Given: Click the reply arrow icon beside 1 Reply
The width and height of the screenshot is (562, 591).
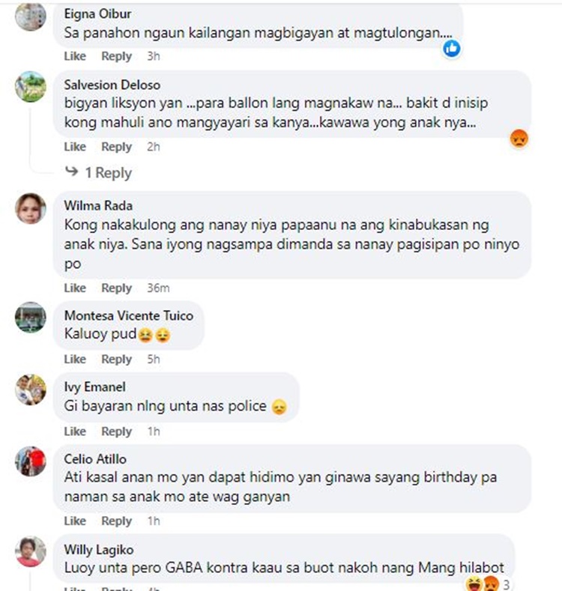Looking at the screenshot, I should point(72,172).
